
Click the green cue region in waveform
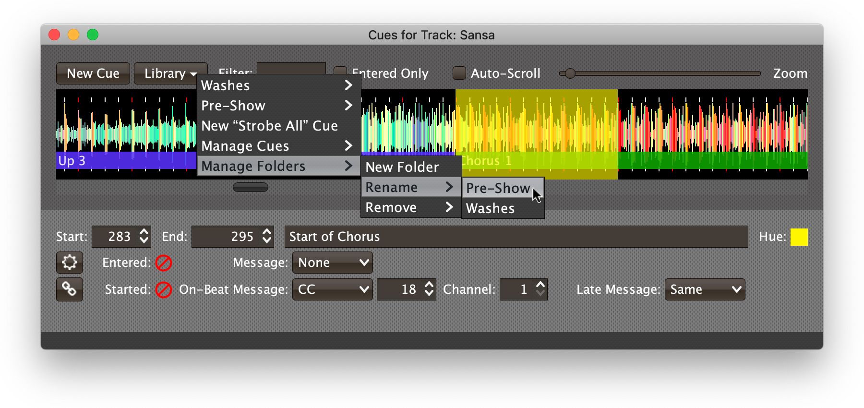712,161
